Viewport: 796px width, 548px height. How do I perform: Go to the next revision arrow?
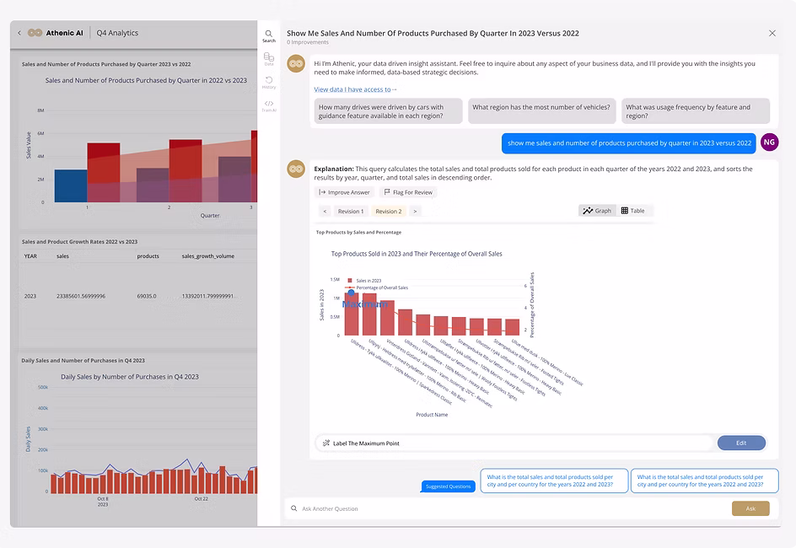415,212
